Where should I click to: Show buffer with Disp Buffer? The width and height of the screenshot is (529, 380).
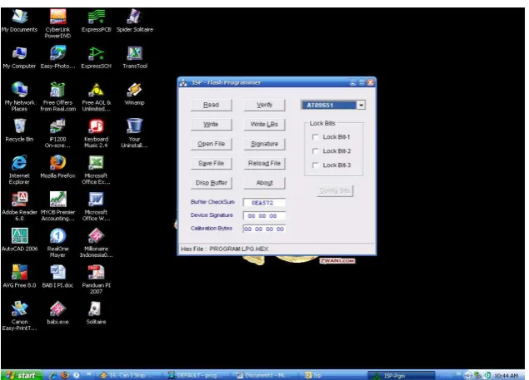[x=212, y=183]
